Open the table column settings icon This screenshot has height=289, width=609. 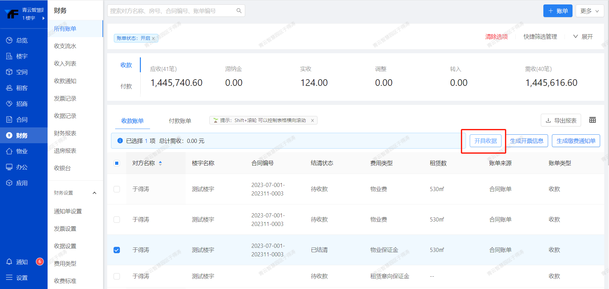coord(592,120)
